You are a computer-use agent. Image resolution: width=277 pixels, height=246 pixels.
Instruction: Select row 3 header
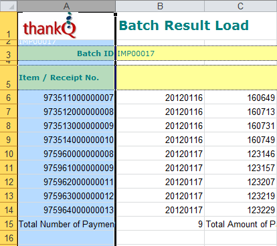9,53
